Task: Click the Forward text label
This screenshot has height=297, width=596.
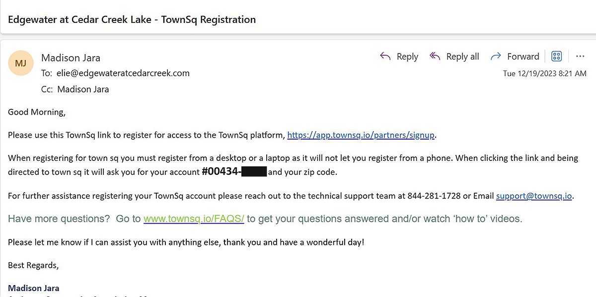Action: pos(523,57)
